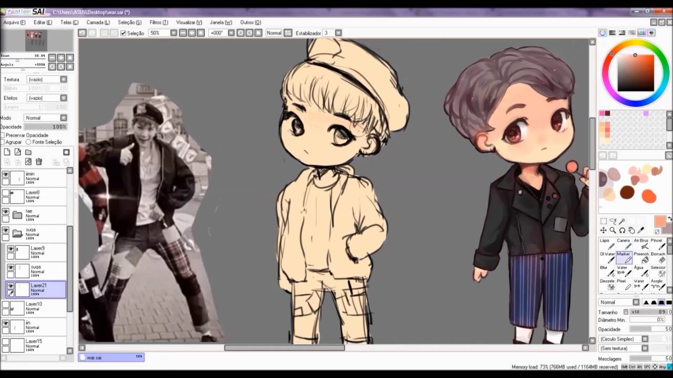The height and width of the screenshot is (378, 673).
Task: Activate the rotate view tool
Action: point(622,230)
